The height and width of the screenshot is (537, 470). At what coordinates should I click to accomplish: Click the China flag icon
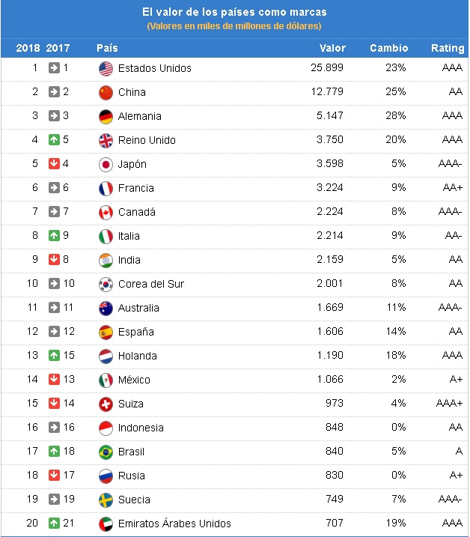[106, 92]
